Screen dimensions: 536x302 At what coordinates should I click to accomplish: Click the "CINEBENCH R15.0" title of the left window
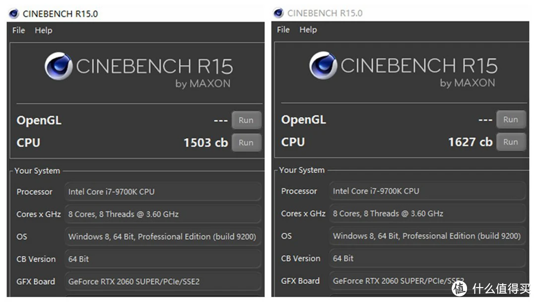click(x=60, y=14)
